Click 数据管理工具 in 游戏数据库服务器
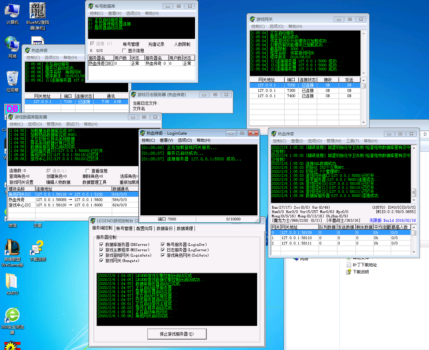 tap(94, 182)
